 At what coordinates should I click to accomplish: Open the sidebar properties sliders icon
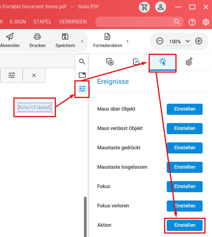coord(82,89)
